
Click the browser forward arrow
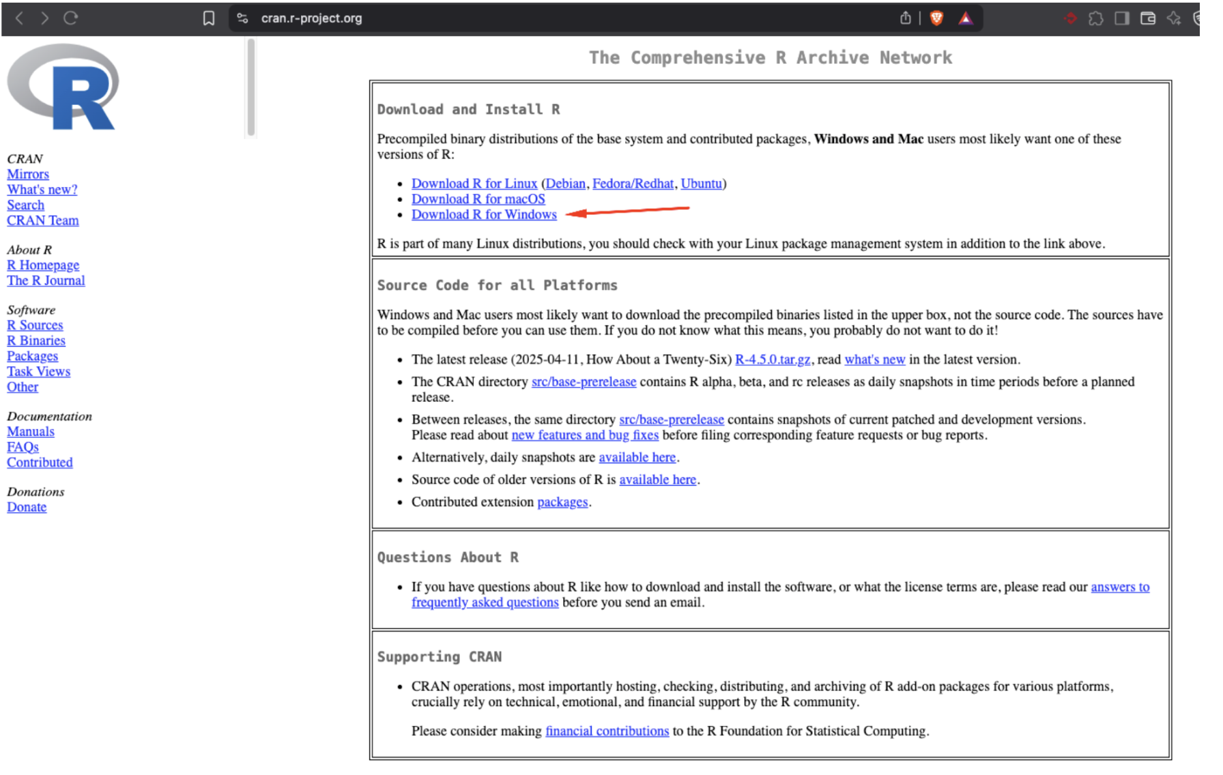44,18
